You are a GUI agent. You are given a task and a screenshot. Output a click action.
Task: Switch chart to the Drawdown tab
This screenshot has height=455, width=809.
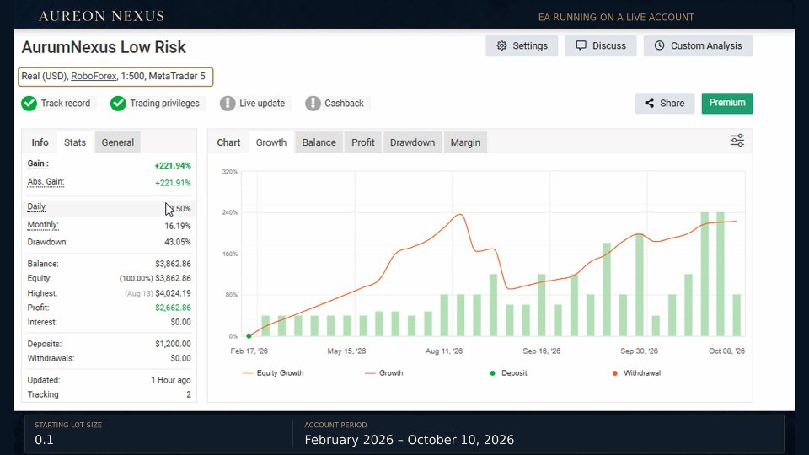[x=412, y=142]
